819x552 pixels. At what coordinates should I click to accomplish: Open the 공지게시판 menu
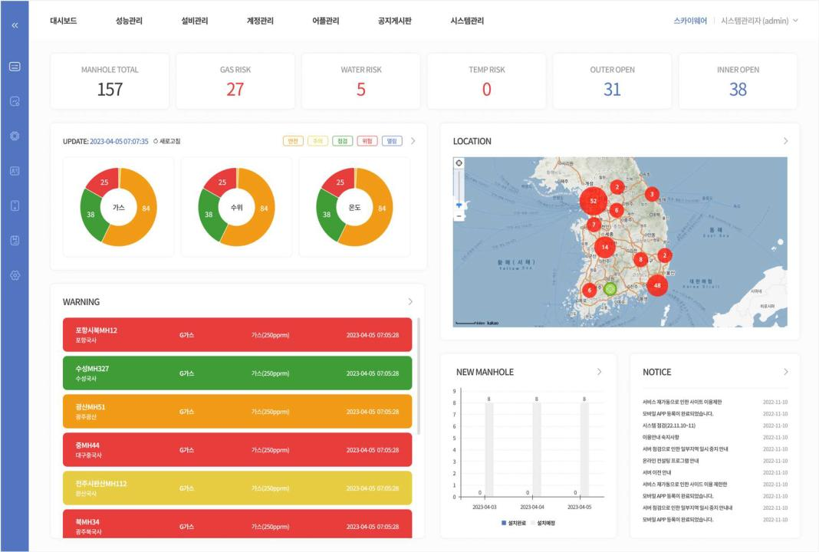pos(395,21)
